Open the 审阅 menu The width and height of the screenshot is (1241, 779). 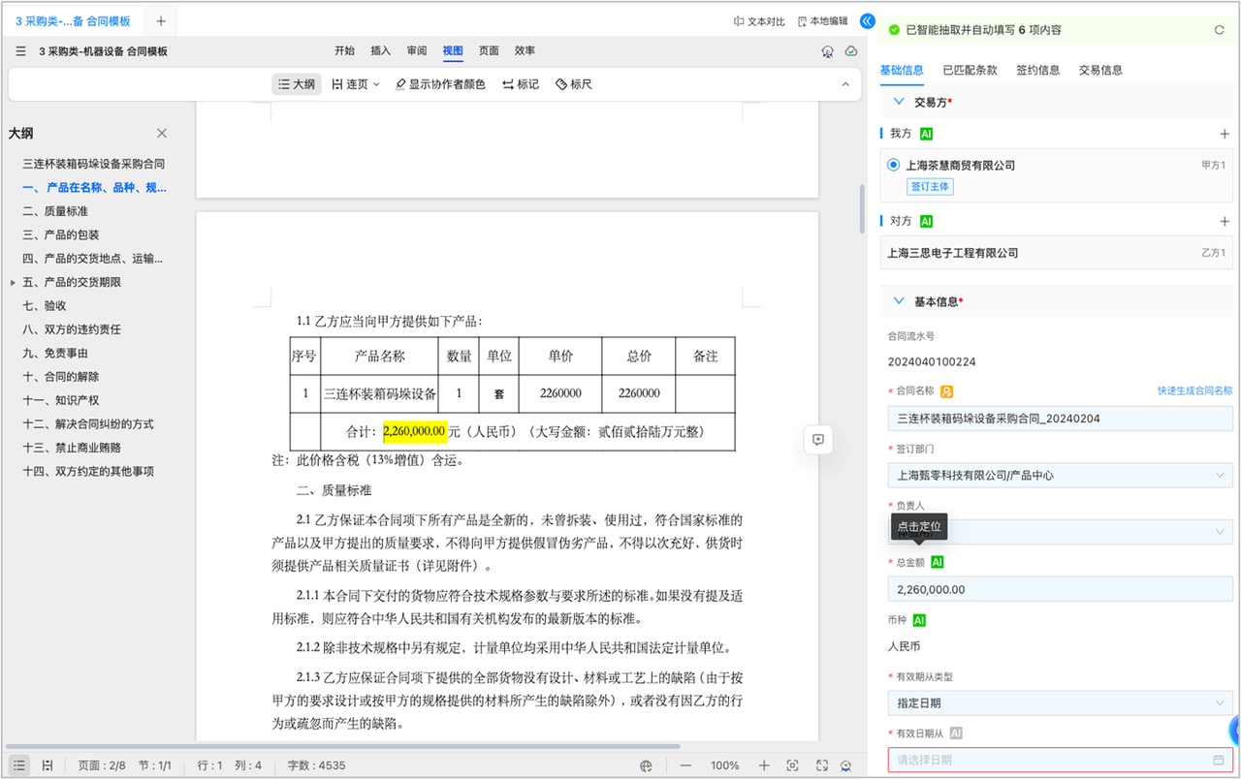pyautogui.click(x=417, y=51)
